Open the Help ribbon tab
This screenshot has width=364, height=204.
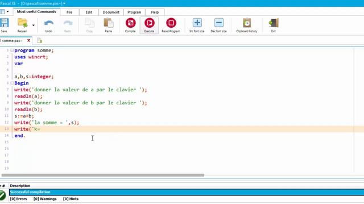(x=155, y=12)
